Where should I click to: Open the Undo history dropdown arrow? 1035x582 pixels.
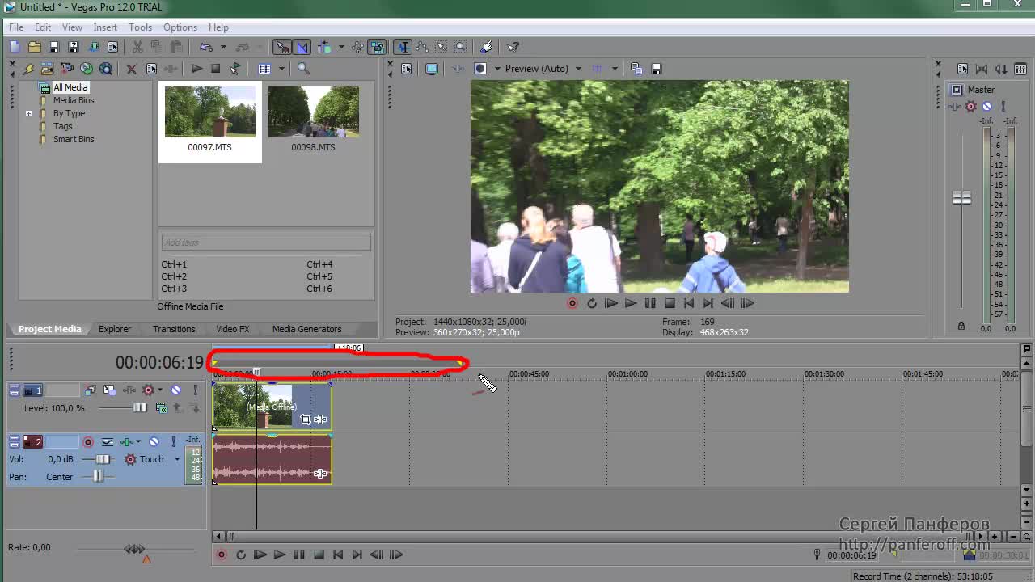click(223, 47)
